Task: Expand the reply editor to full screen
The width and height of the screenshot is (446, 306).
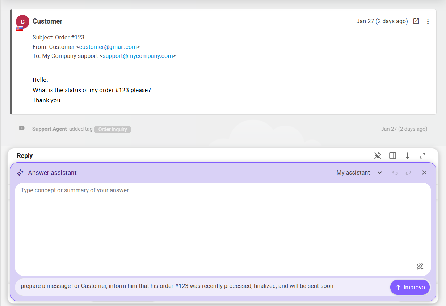Action: [x=422, y=156]
